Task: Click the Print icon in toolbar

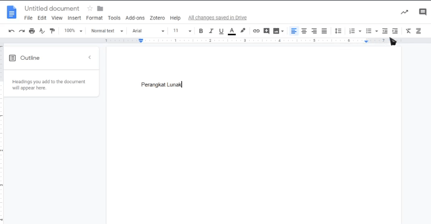Action: click(x=32, y=31)
